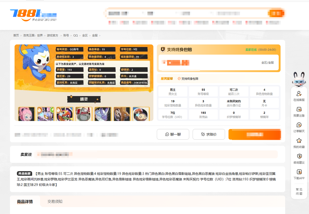The width and height of the screenshot is (309, 214).
Task: Click the 19 炫彩宠物数量 cell
Action: [173, 103]
